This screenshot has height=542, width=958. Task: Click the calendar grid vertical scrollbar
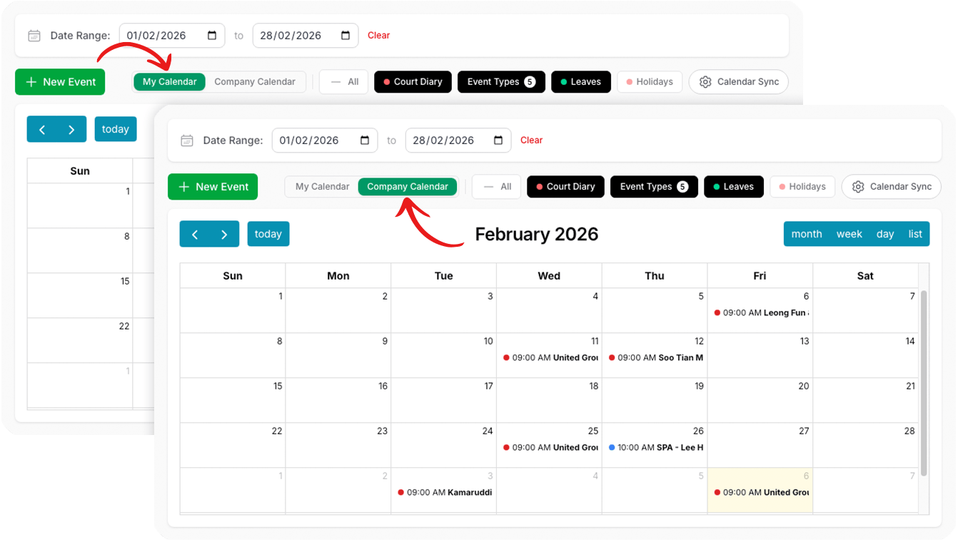click(x=923, y=382)
